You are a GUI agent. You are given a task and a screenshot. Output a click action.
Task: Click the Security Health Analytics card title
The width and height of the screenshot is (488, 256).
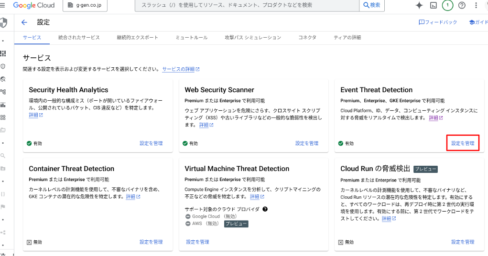68,90
